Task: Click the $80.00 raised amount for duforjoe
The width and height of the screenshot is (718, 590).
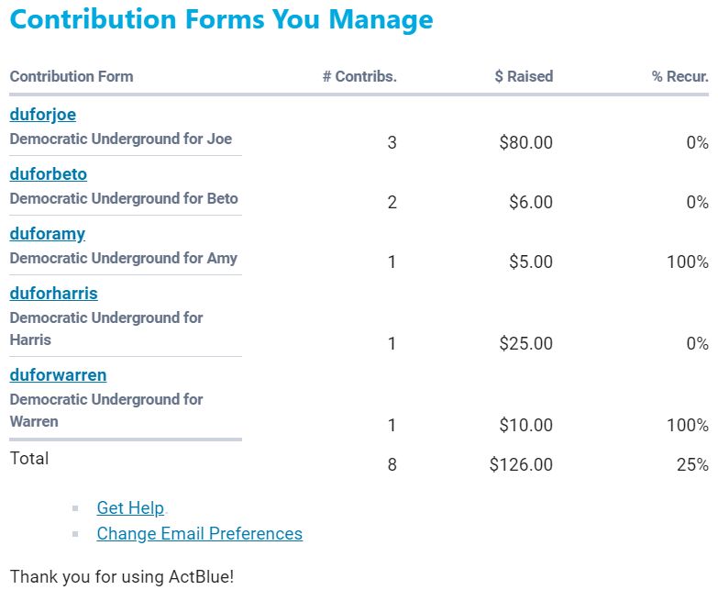Action: tap(525, 143)
